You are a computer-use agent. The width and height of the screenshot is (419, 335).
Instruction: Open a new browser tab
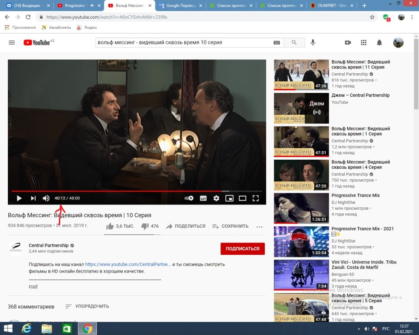364,5
